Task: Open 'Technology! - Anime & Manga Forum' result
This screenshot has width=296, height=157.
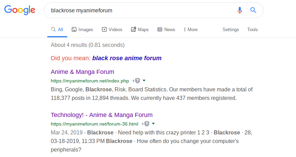Action: point(102,115)
